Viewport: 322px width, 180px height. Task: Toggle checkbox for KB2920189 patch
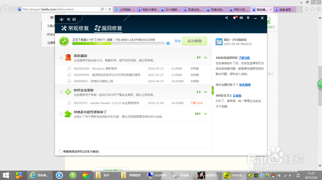pyautogui.click(x=69, y=69)
